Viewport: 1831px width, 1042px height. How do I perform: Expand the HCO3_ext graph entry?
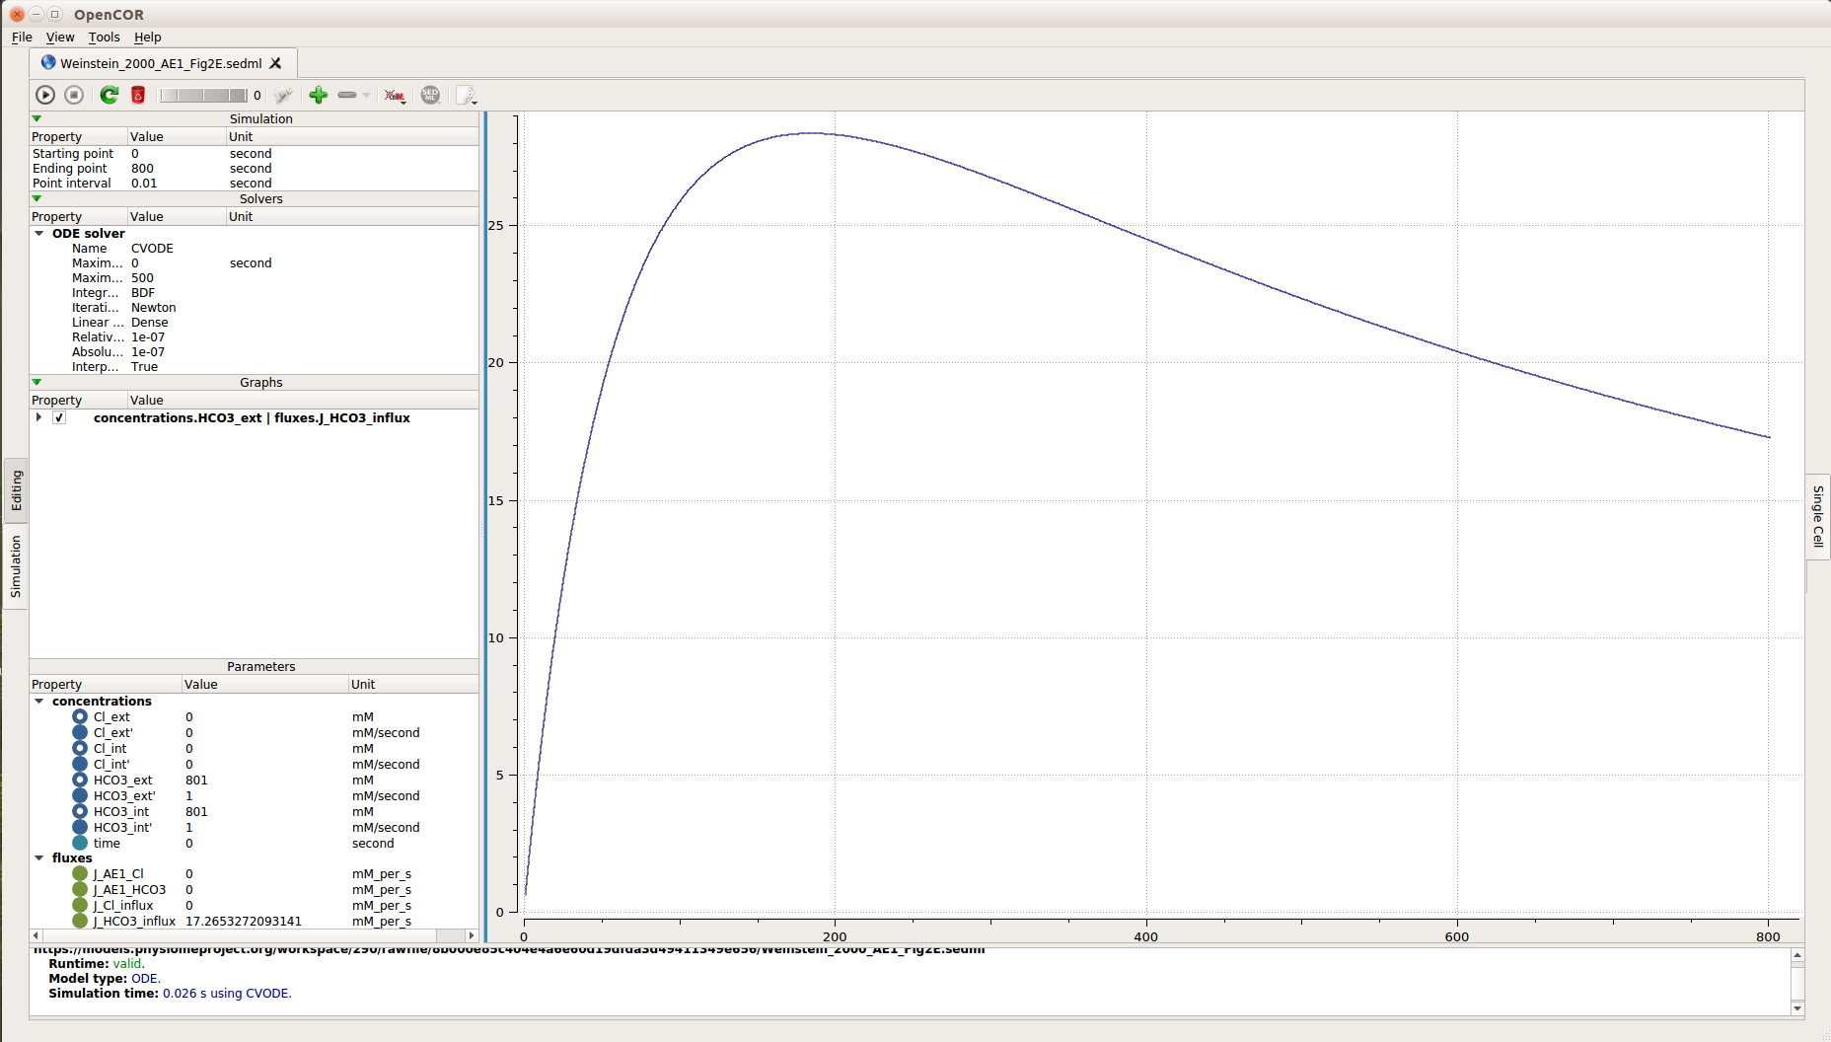38,417
